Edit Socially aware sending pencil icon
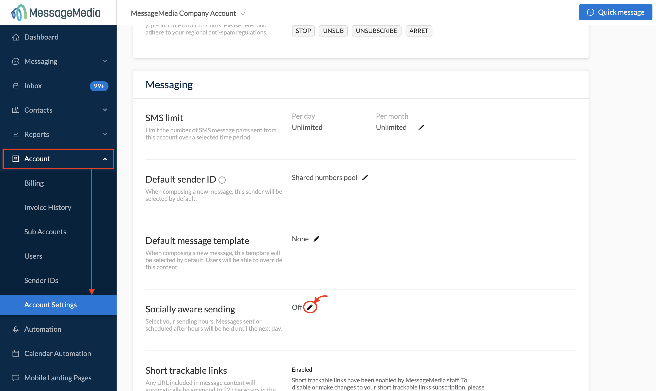The height and width of the screenshot is (391, 656). coord(310,307)
